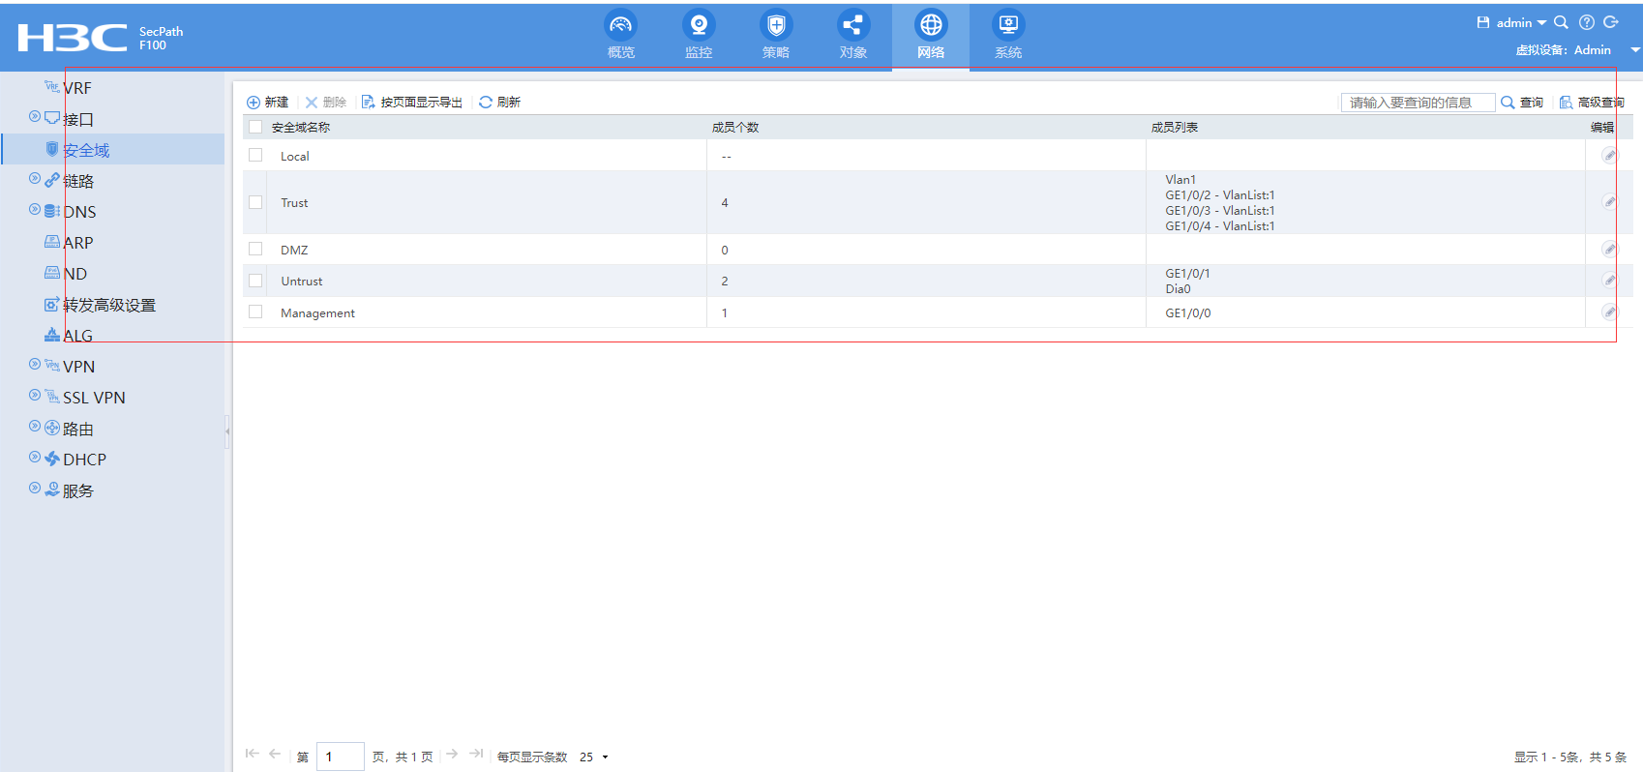
Task: Switch to the 网络 tab
Action: point(931,36)
